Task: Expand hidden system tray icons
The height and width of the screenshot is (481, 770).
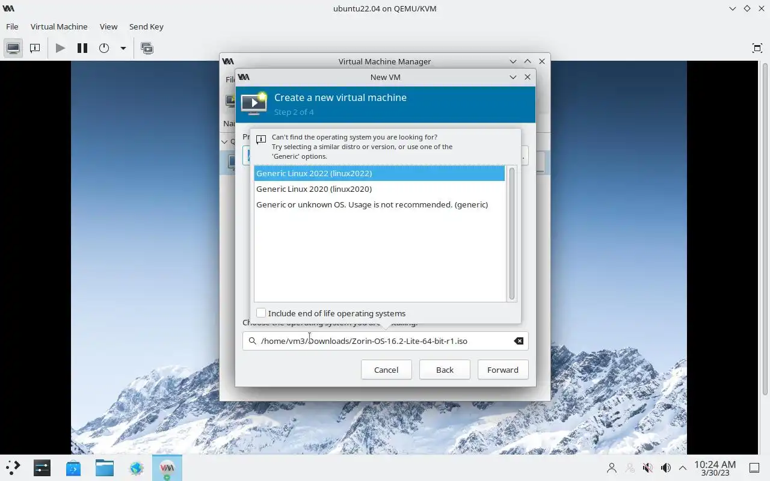Action: [683, 468]
